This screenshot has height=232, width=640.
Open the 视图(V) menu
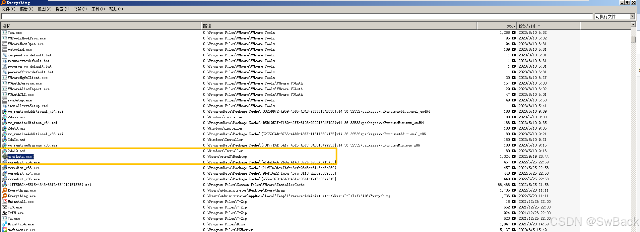point(44,9)
